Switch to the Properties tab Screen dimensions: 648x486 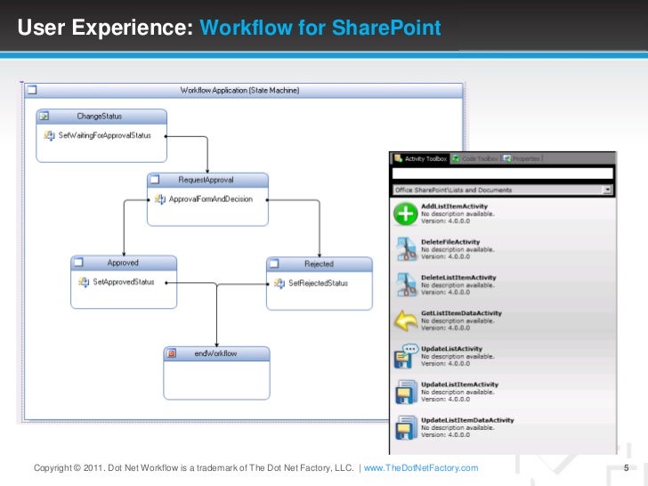[522, 158]
